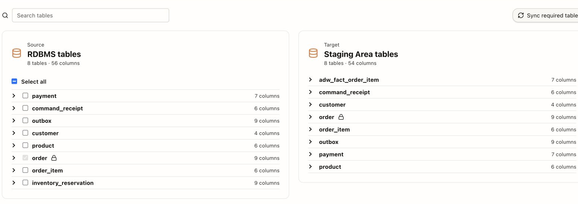Check the source customer table checkbox
Image resolution: width=578 pixels, height=204 pixels.
(x=25, y=133)
